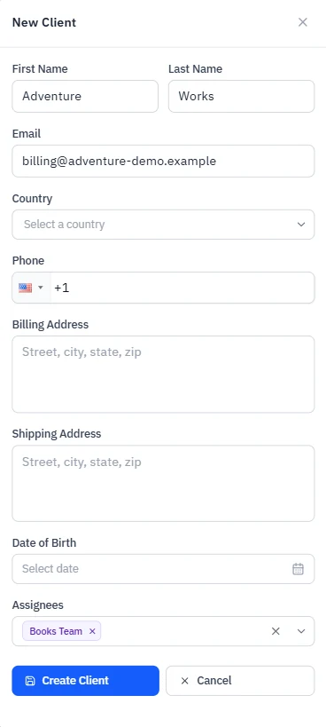This screenshot has height=727, width=326.
Task: Expand the Assignees dropdown chevron
Action: pyautogui.click(x=301, y=631)
